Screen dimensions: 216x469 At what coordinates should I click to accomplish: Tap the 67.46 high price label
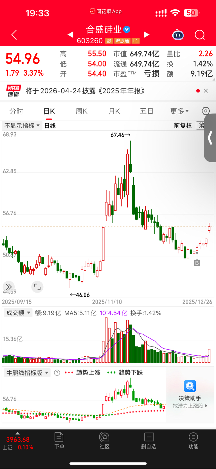120,135
